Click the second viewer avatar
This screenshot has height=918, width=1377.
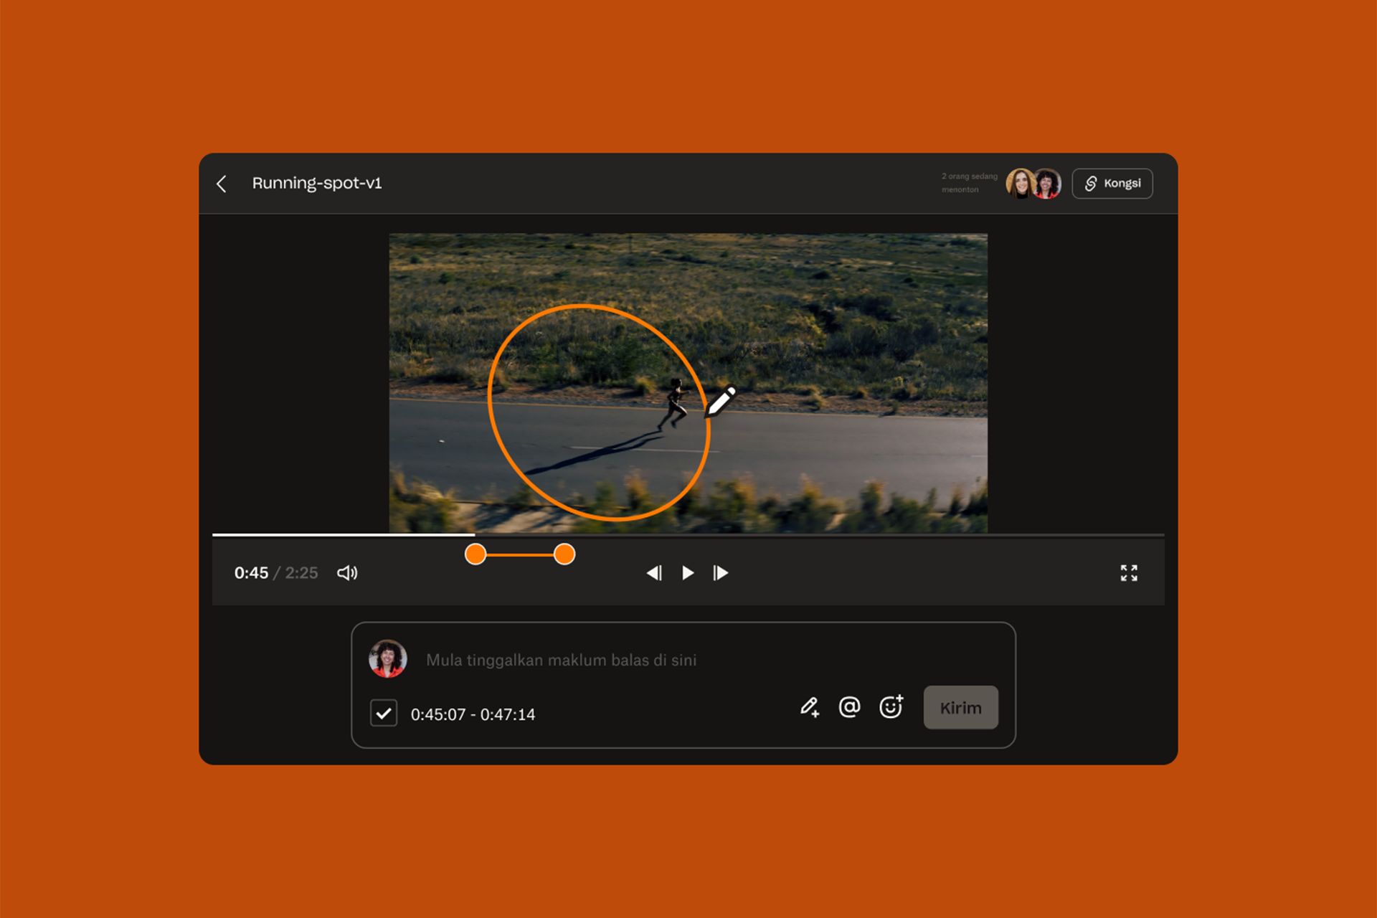pos(1049,184)
